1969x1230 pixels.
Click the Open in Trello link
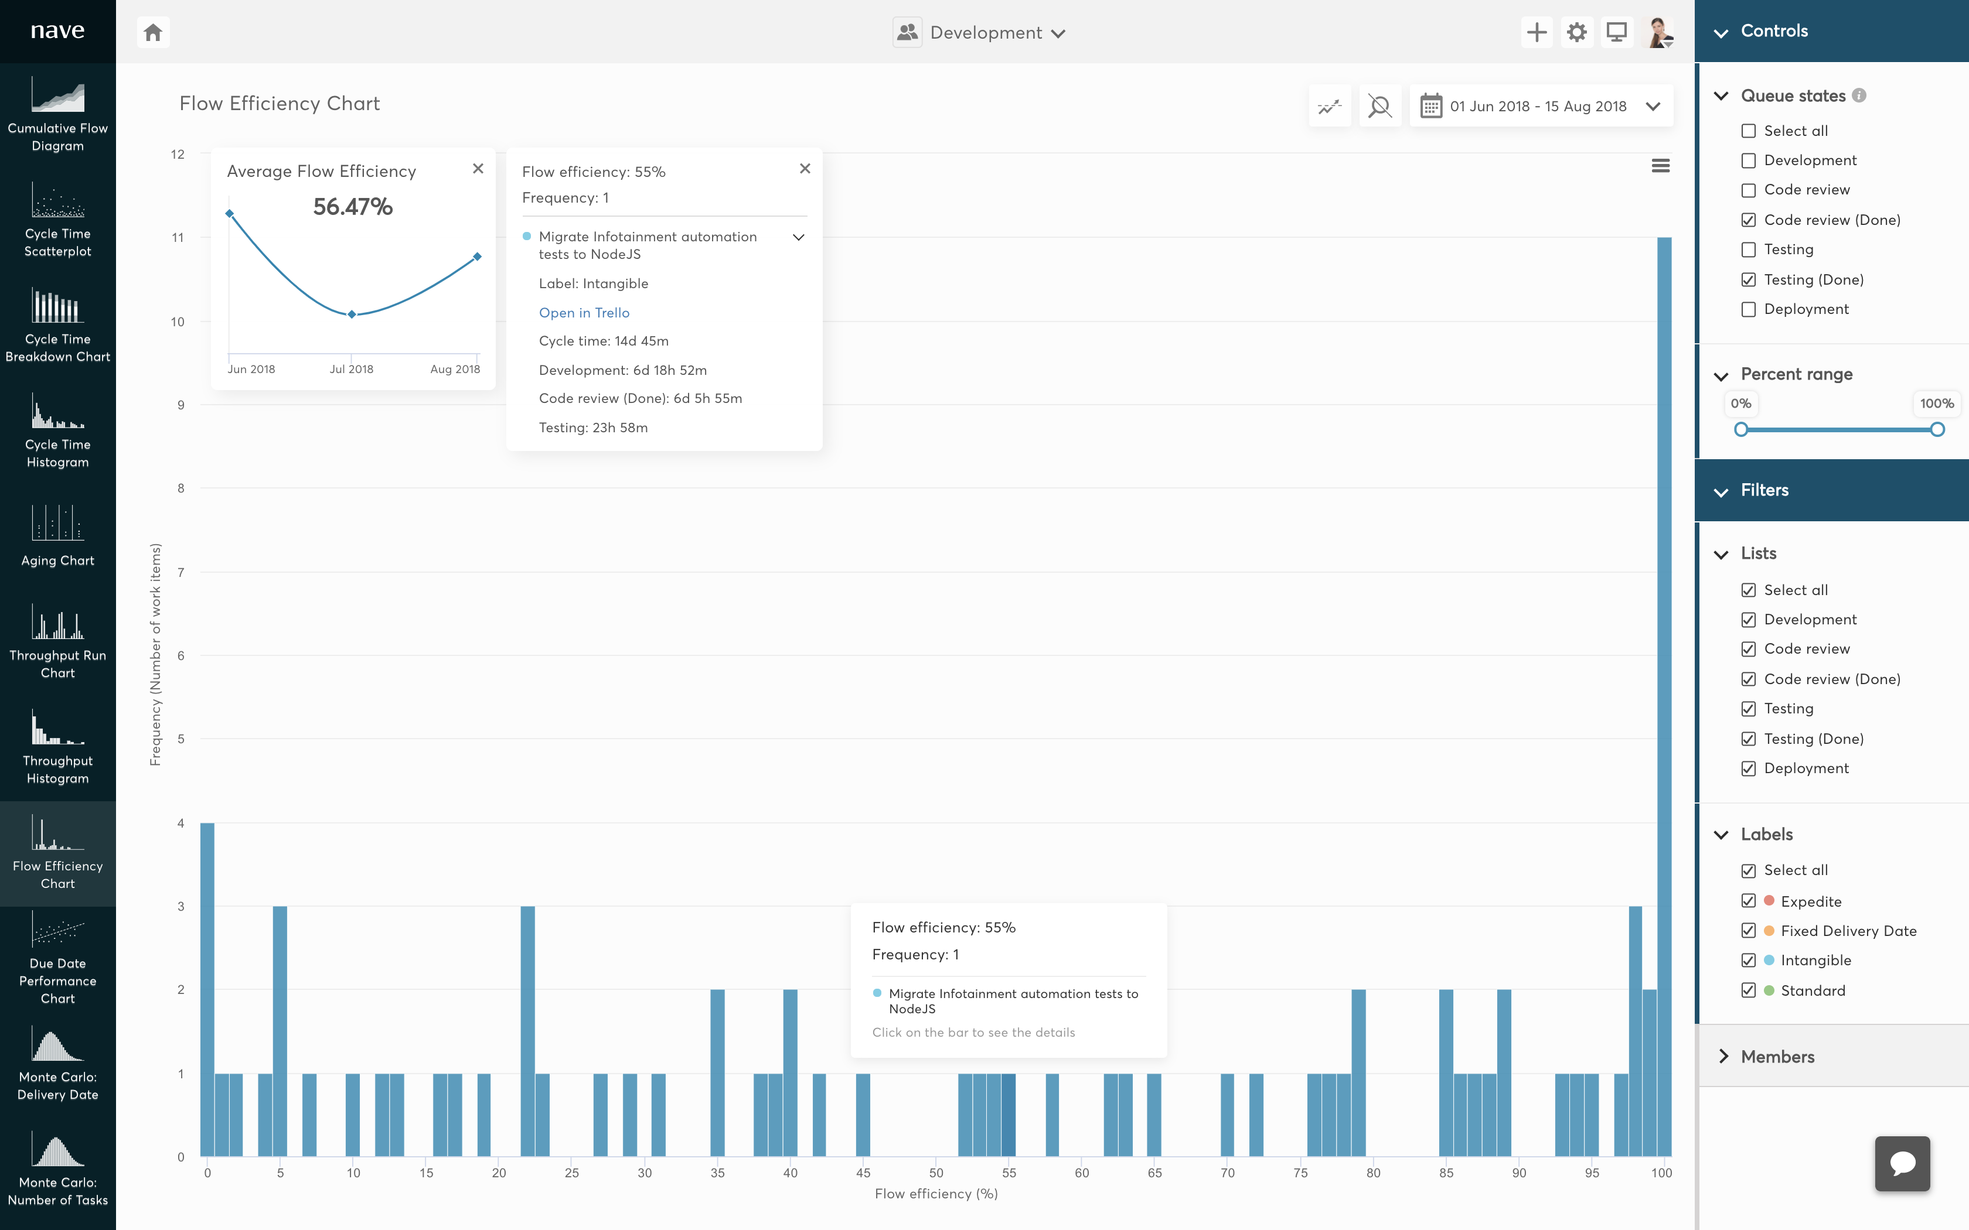click(x=584, y=312)
